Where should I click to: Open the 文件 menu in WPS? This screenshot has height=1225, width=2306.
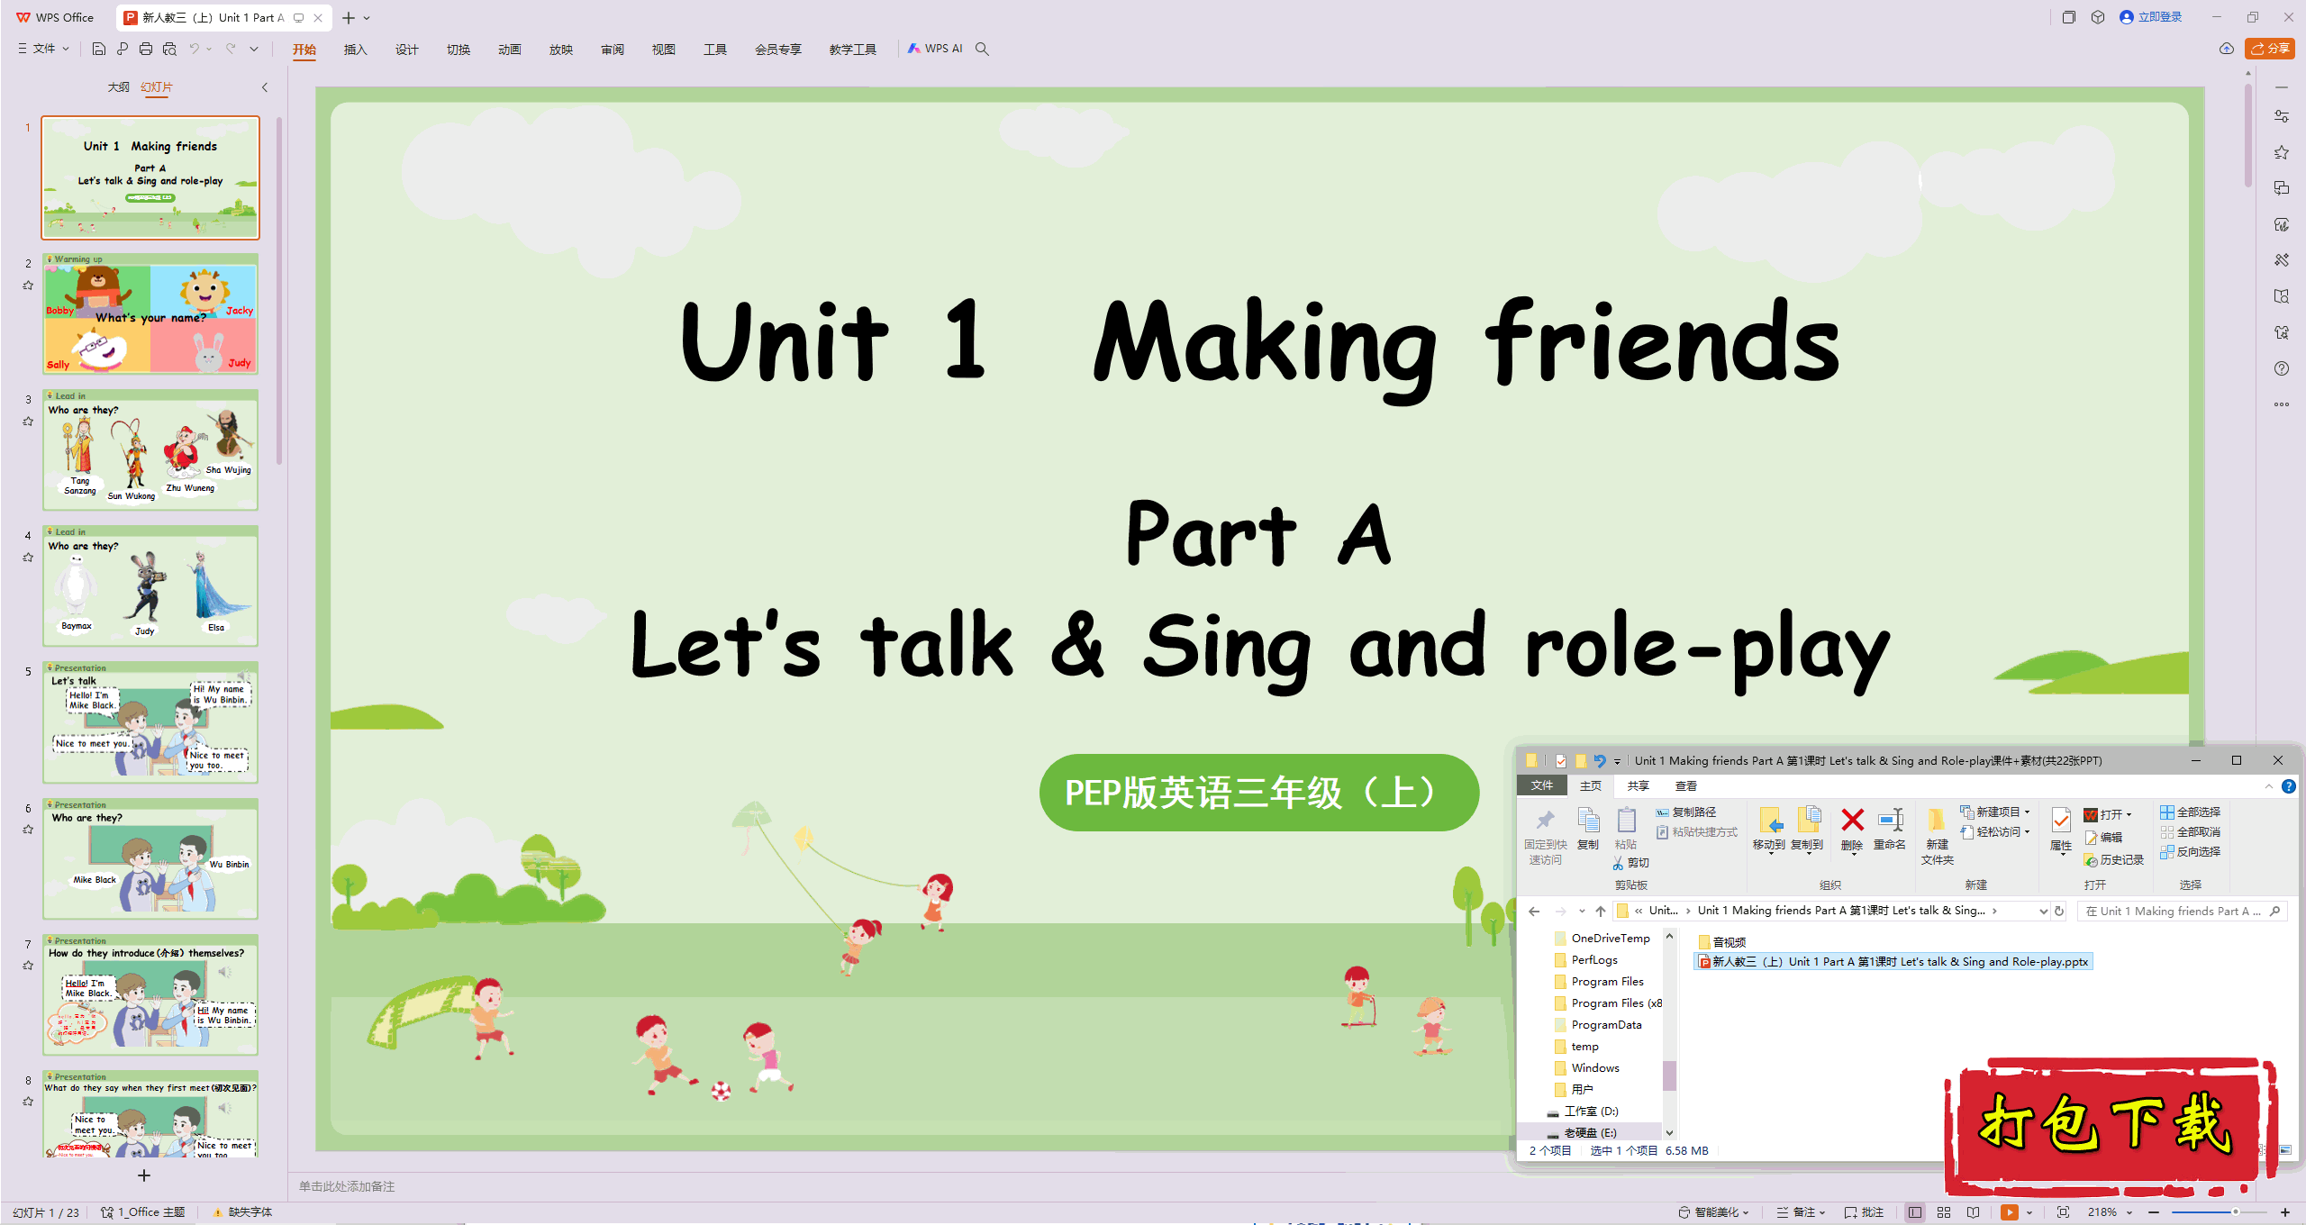43,49
